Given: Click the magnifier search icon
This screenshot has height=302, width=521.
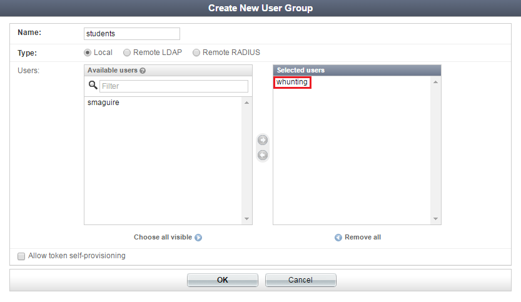Looking at the screenshot, I should pos(93,86).
